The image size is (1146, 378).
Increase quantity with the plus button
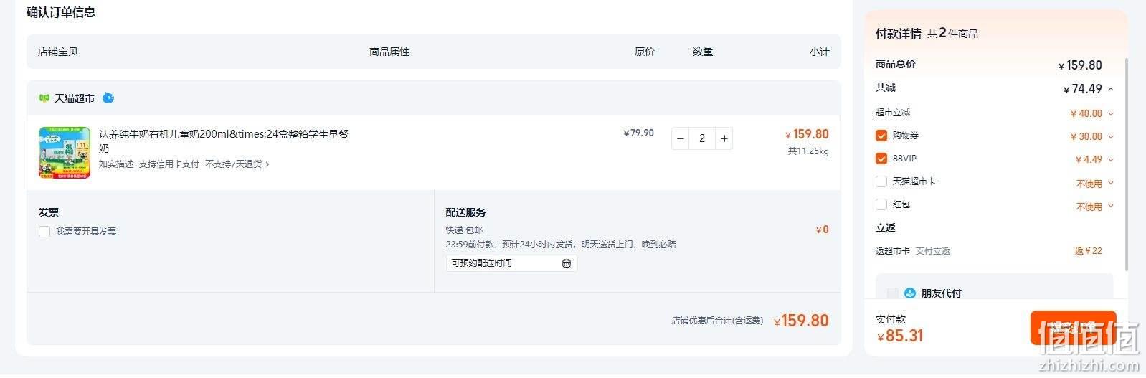coord(724,138)
